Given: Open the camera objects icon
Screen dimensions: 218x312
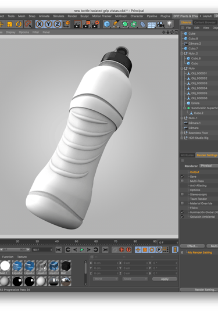Looking at the screenshot, I should click(x=160, y=24).
